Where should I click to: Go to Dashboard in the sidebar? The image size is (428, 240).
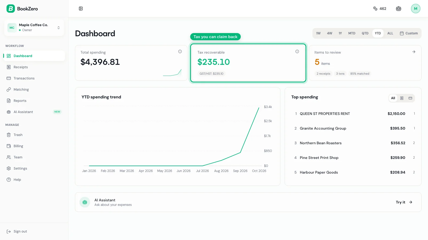point(34,56)
